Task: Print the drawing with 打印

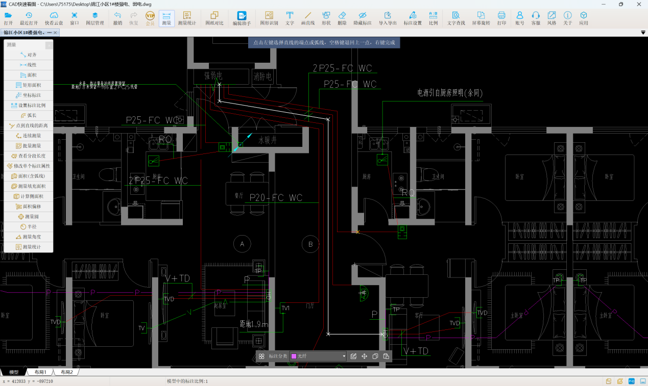Action: (x=501, y=18)
